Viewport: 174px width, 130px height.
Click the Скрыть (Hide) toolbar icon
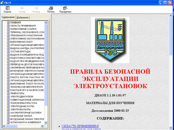8,8
